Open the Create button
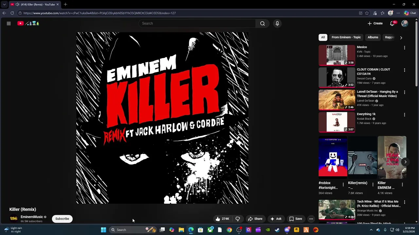Viewport: 419px width, 235px height. pos(375,23)
